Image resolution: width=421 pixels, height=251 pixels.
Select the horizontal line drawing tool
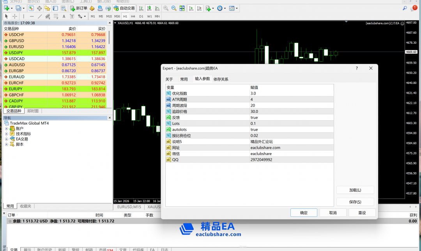[32, 16]
